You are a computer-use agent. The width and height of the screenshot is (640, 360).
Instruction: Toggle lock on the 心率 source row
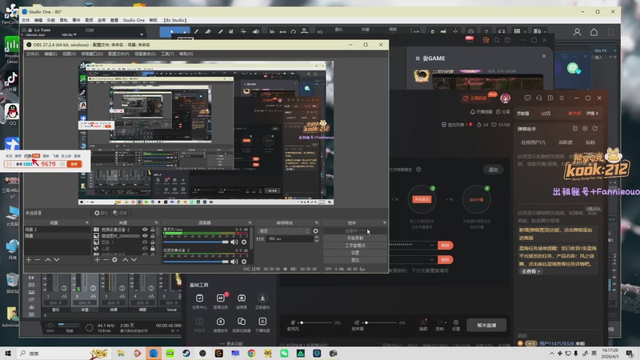point(152,248)
